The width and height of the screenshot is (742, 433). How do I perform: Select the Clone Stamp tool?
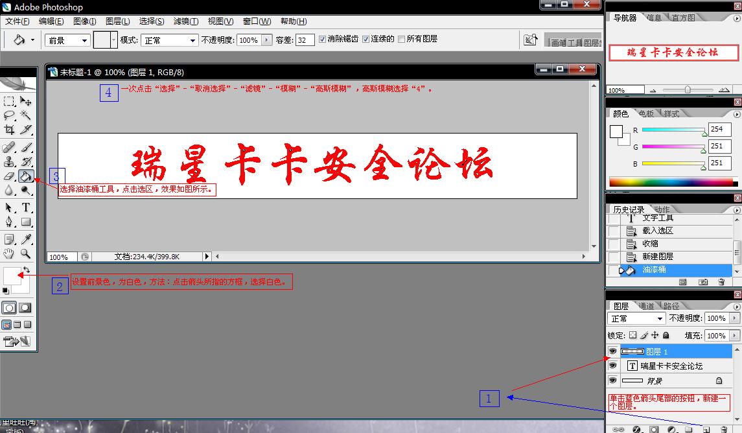click(x=9, y=162)
